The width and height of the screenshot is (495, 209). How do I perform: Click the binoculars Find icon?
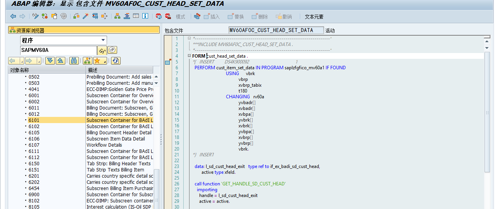click(74, 61)
